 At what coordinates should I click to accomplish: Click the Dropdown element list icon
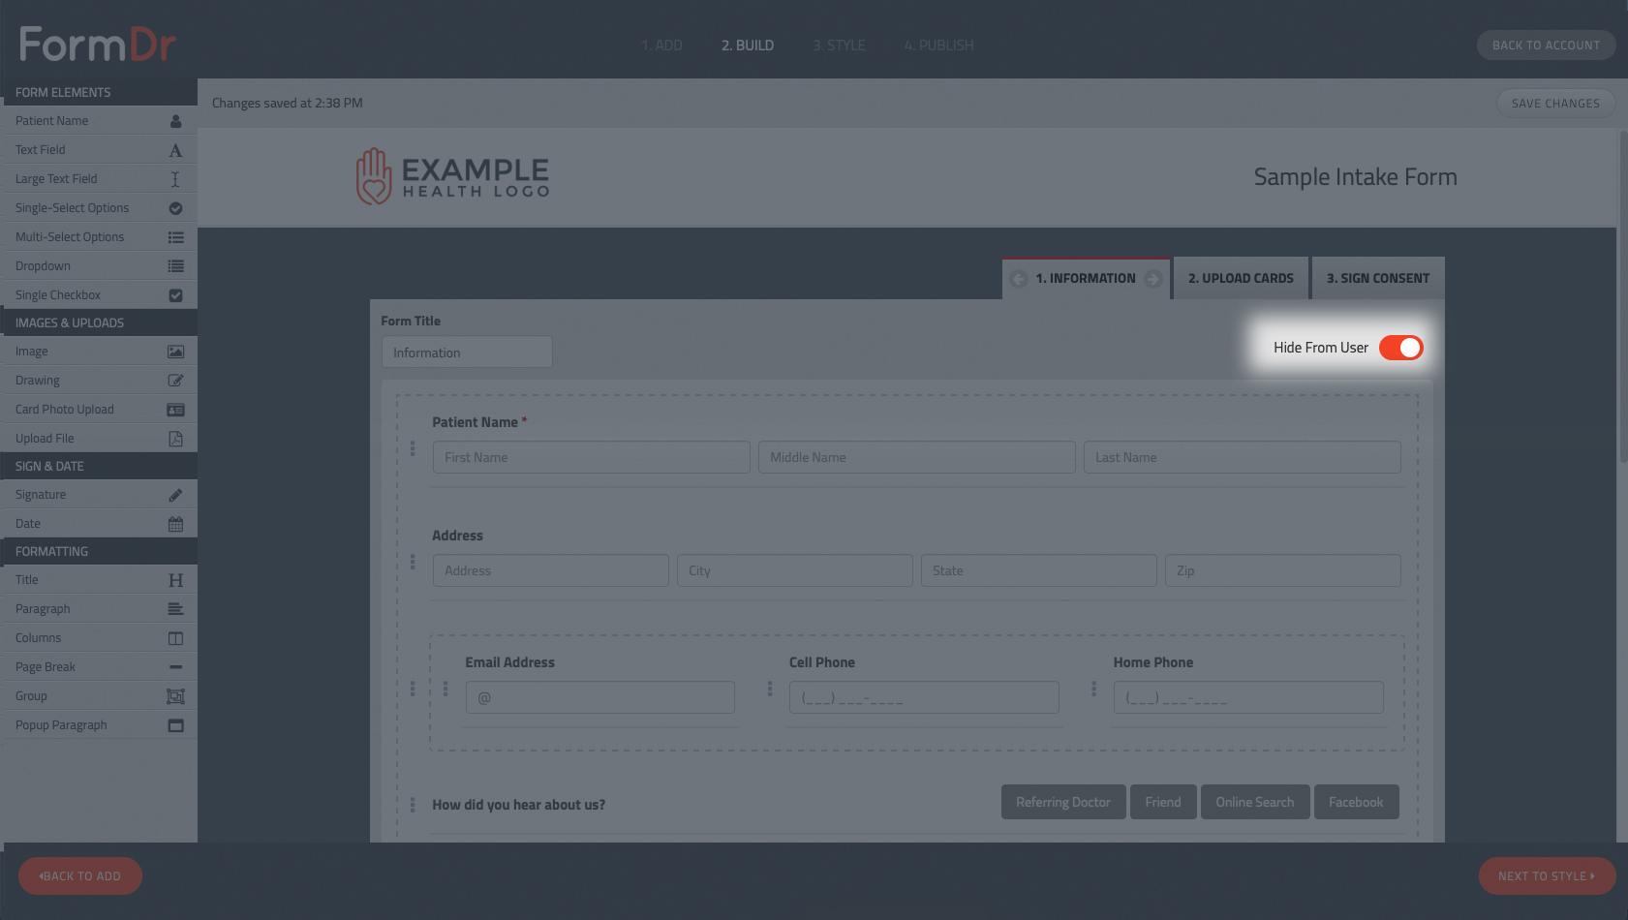(x=175, y=266)
